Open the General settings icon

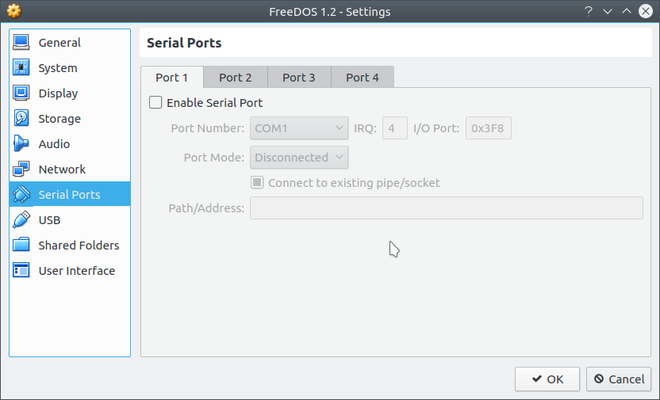(x=21, y=43)
